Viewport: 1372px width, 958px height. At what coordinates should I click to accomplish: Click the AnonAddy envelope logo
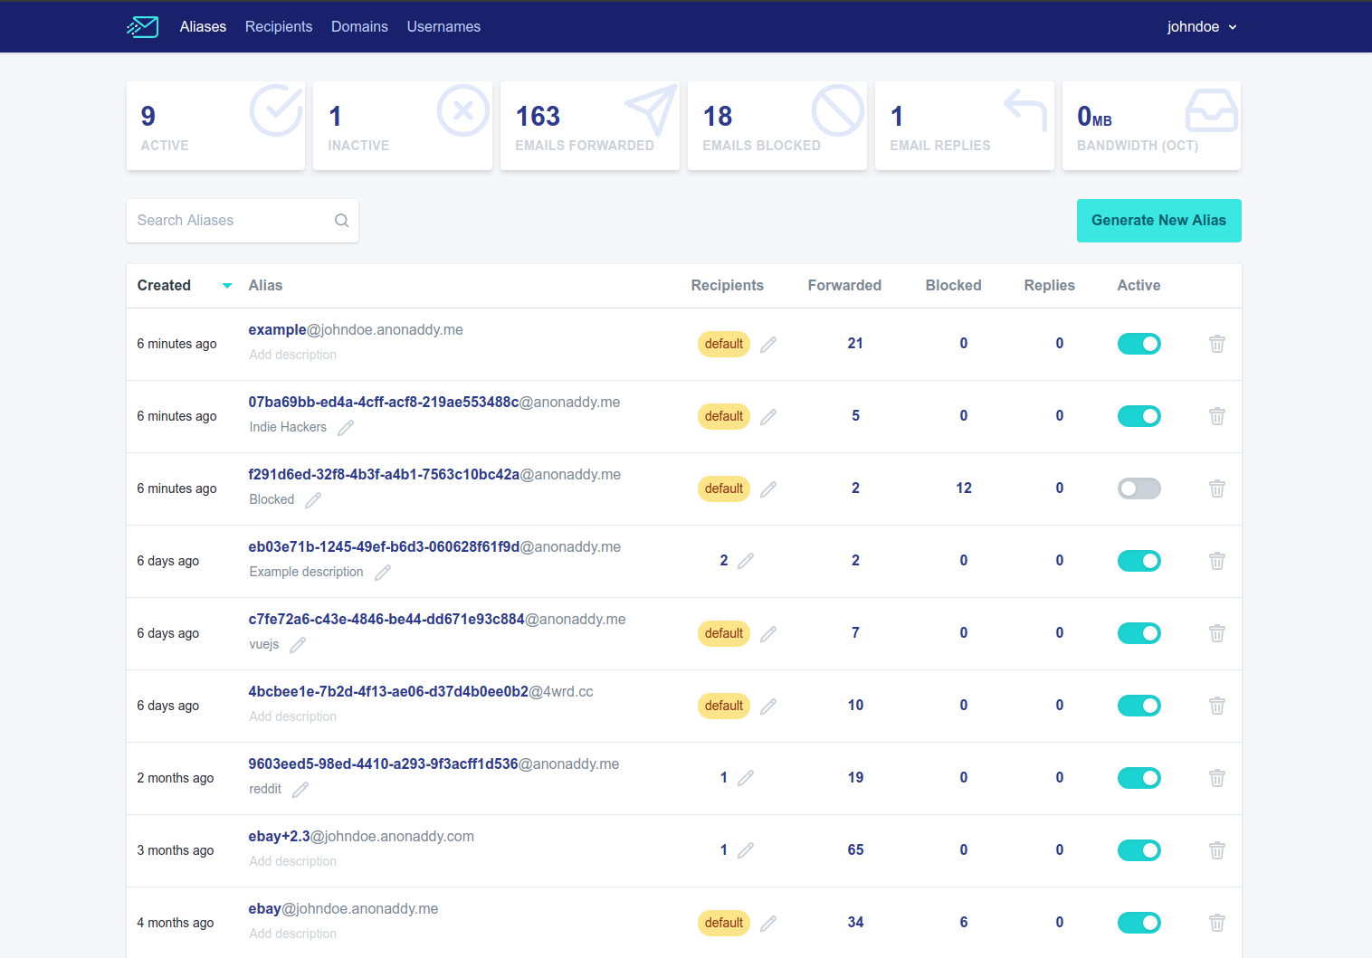click(x=143, y=27)
